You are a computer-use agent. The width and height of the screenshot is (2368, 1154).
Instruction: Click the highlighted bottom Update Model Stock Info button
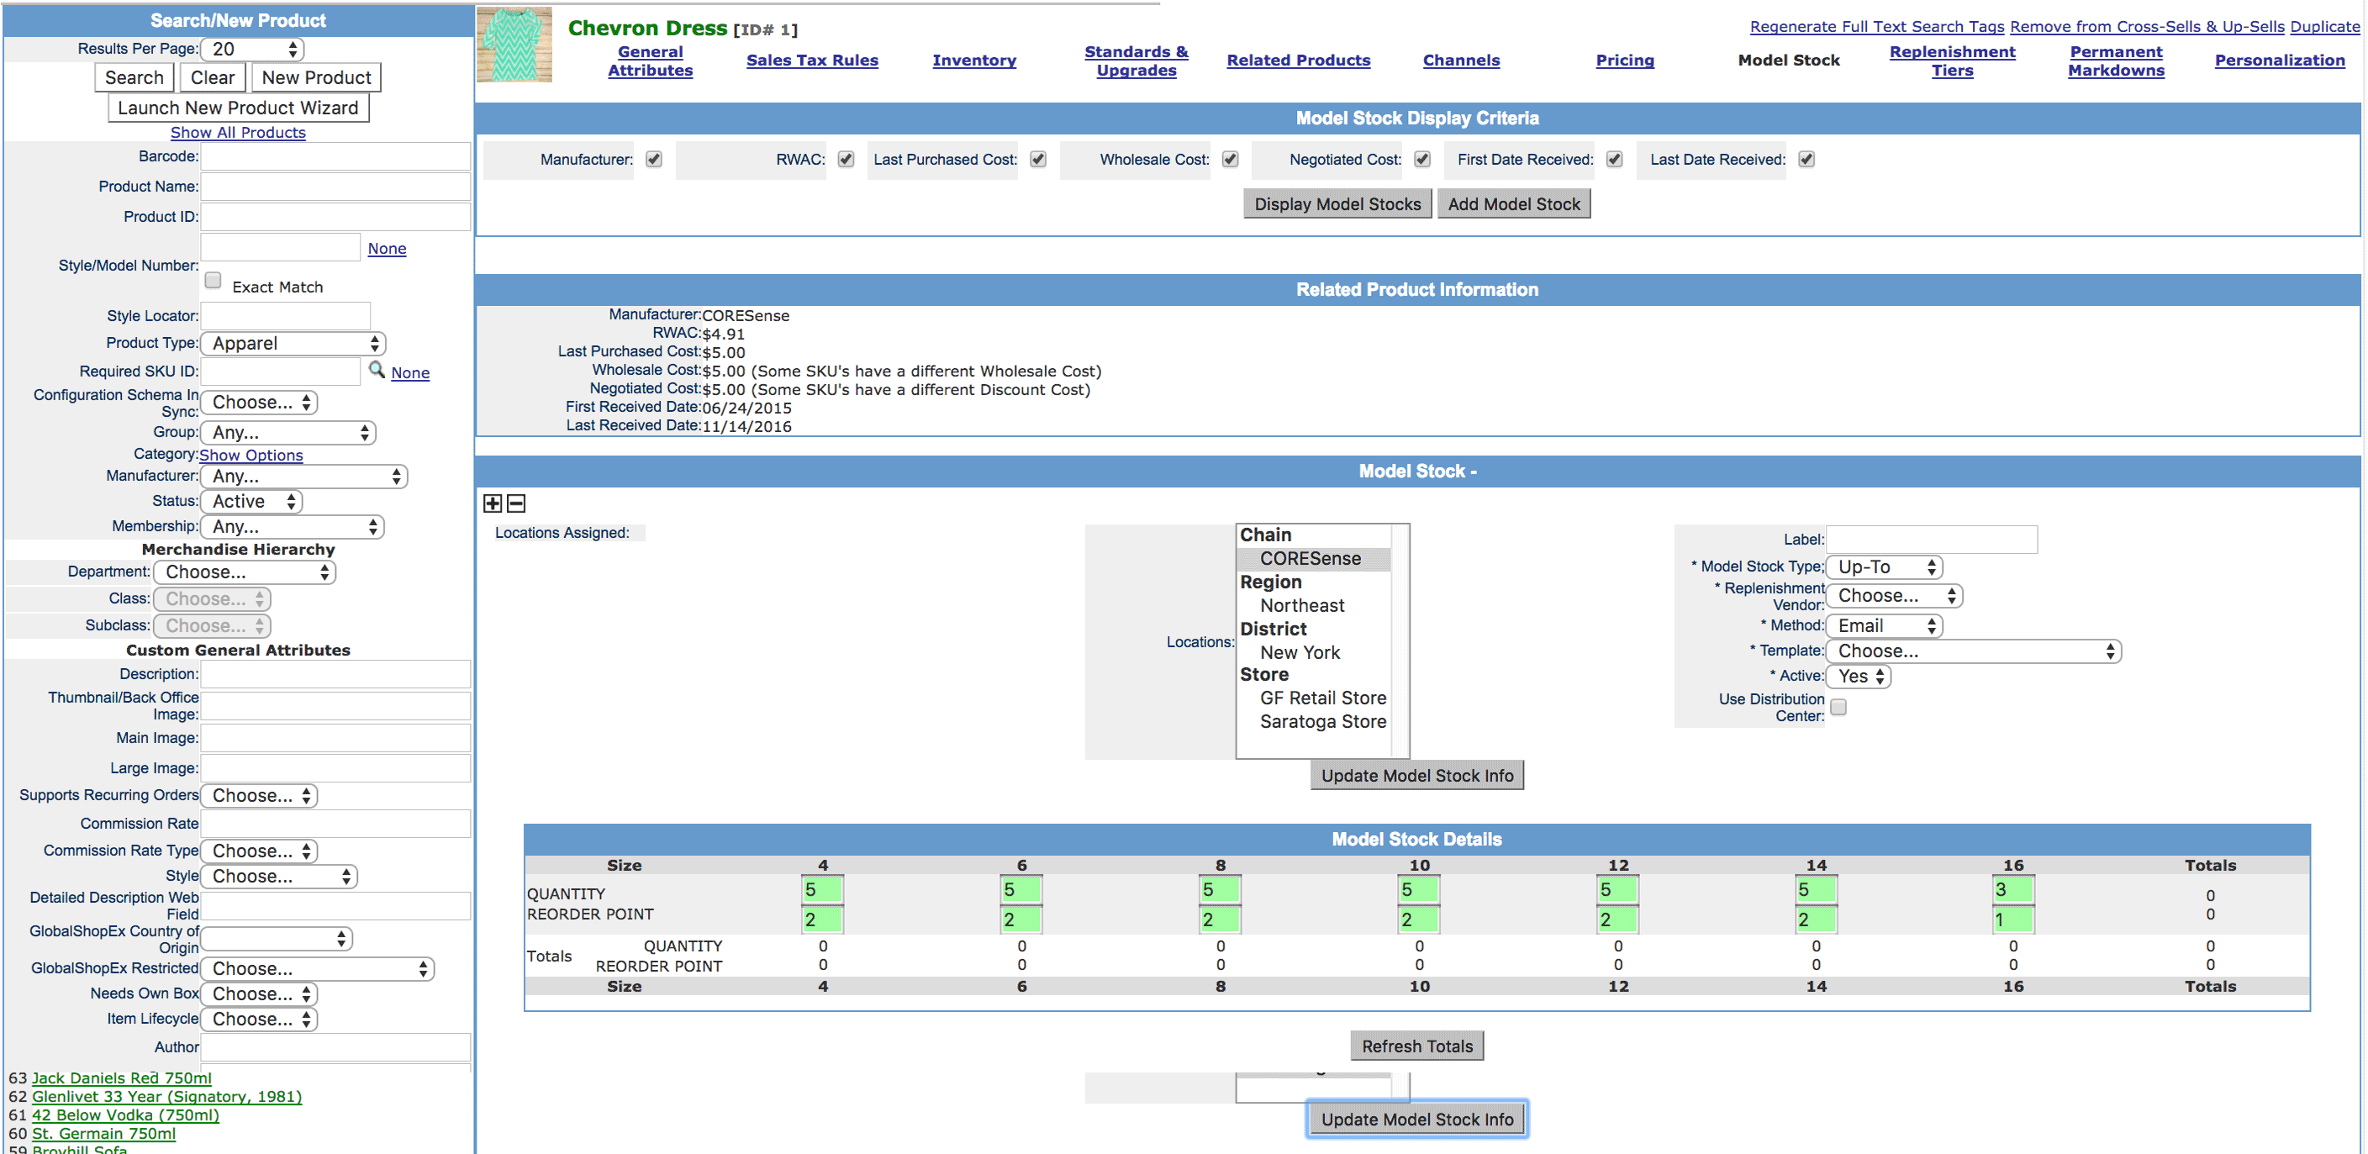(x=1416, y=1119)
